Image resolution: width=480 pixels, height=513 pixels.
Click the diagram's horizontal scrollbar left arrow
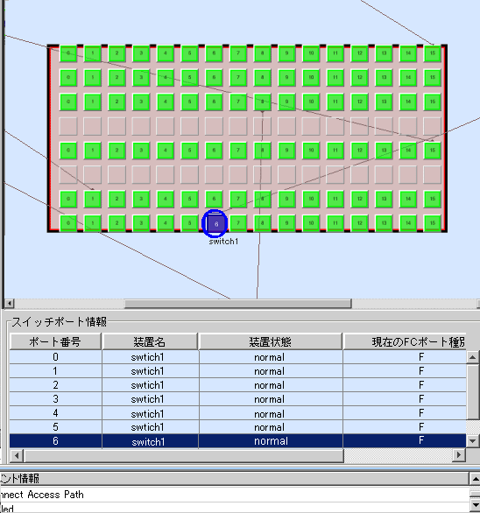pos(10,303)
